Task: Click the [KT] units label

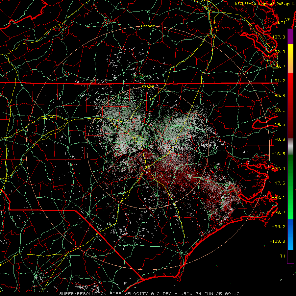Action: pyautogui.click(x=281, y=23)
